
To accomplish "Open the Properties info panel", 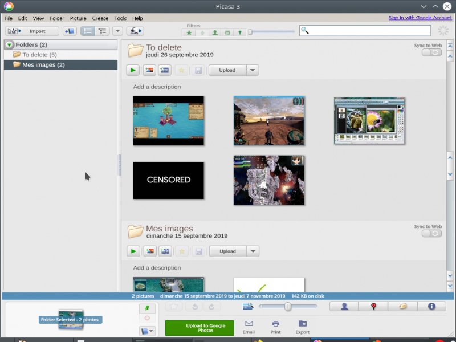I will tap(431, 306).
